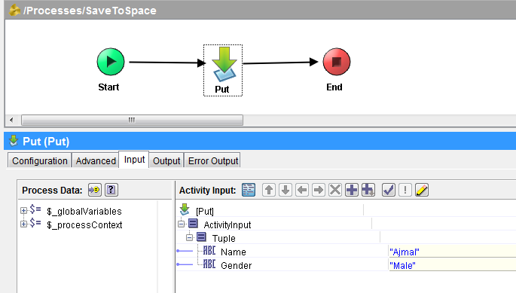Image resolution: width=516 pixels, height=293 pixels.
Task: Click the ABC icon next to Name
Action: 209,251
